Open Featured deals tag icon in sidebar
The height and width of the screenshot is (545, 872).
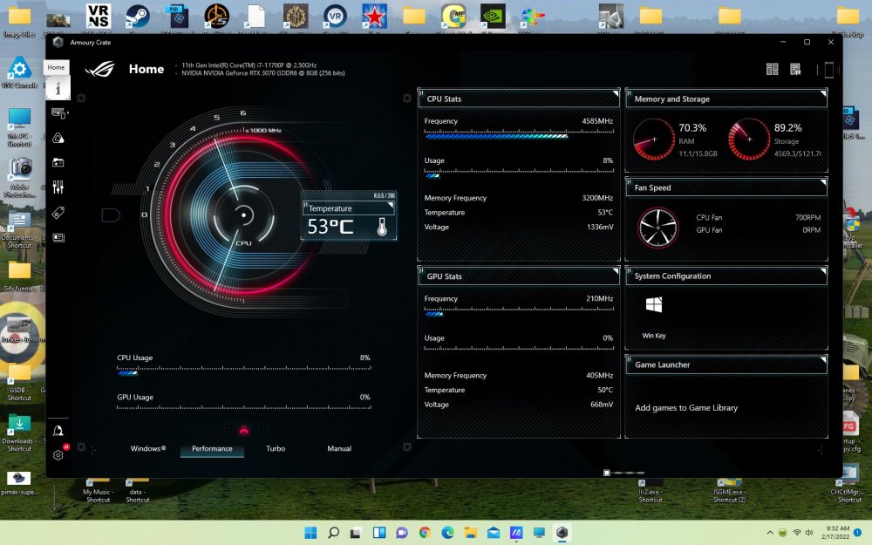(x=58, y=212)
